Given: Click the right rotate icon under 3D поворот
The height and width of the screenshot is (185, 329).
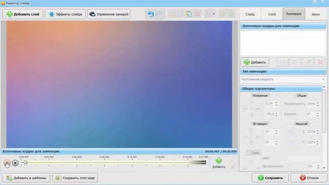Looking at the screenshot, I should (x=258, y=137).
